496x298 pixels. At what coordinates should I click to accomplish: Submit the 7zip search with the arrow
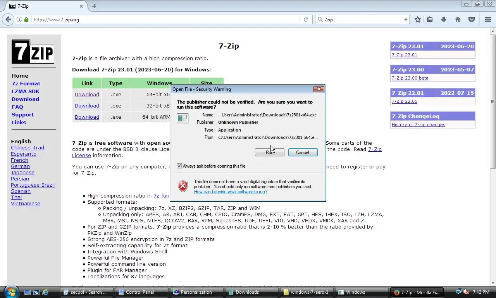pyautogui.click(x=405, y=19)
